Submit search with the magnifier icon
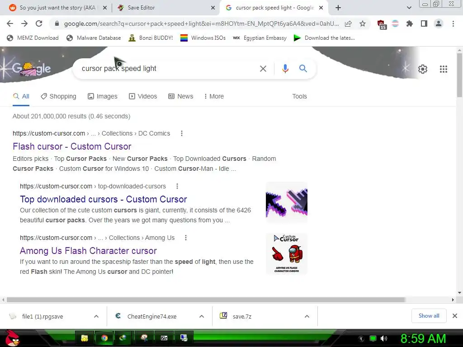 (303, 69)
